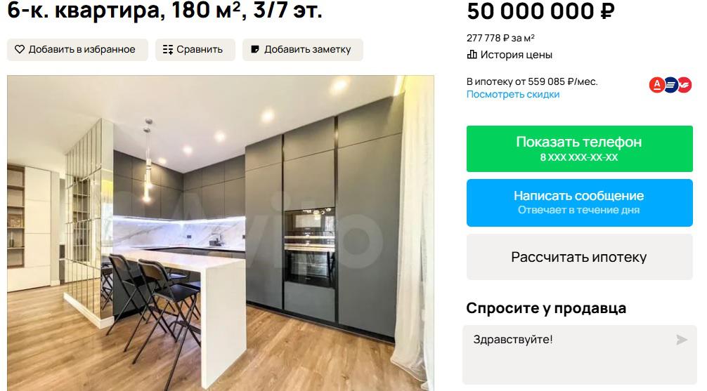Click the compare list icon
Viewport: 707px width, 391px height.
(168, 50)
